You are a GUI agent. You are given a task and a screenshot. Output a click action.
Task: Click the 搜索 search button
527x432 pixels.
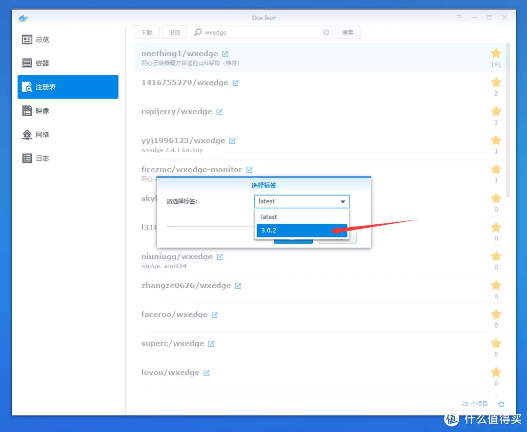(x=347, y=32)
